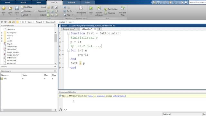Switch to the HOME ribbon tab
Image resolution: width=206 pixels, height=116 pixels.
pos(7,2)
